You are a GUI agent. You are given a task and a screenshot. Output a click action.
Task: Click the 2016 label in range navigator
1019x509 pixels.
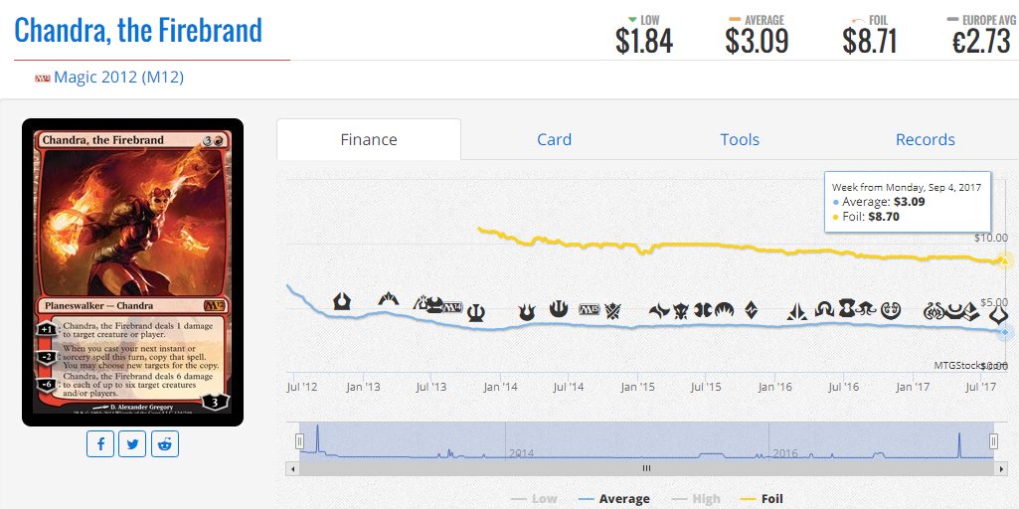(785, 453)
